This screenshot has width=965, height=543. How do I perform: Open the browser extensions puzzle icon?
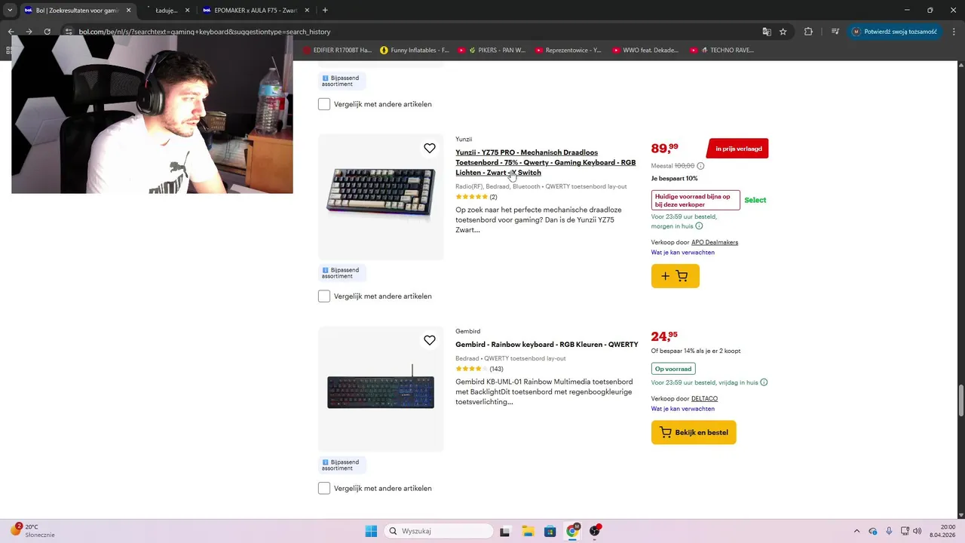coord(808,32)
